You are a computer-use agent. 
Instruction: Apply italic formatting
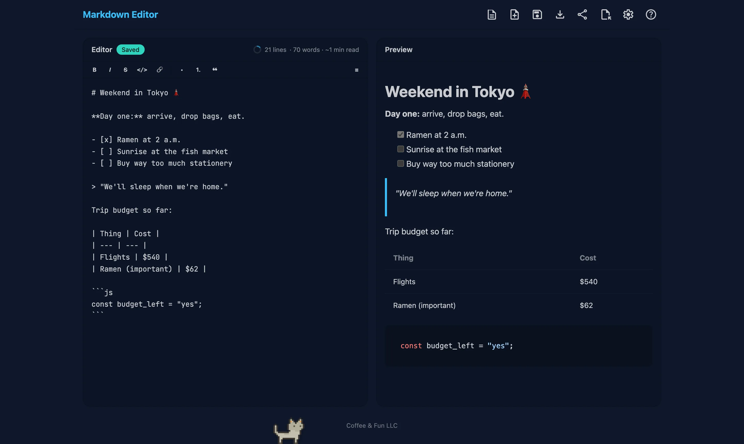(x=110, y=70)
